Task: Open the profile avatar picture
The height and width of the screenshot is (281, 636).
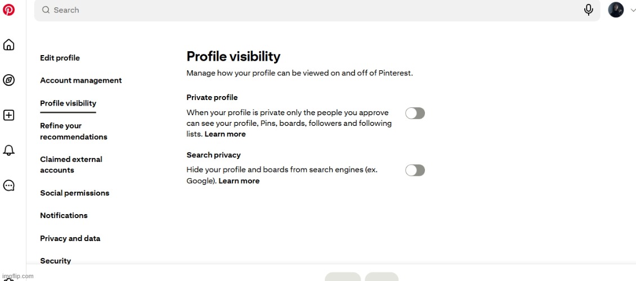Action: coord(616,10)
